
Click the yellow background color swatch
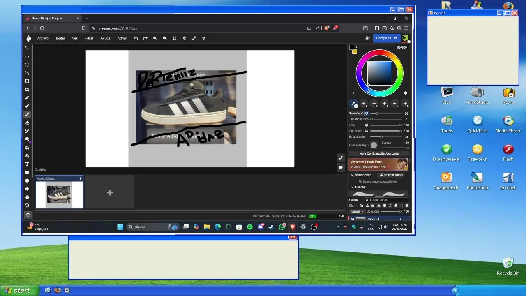[x=355, y=51]
